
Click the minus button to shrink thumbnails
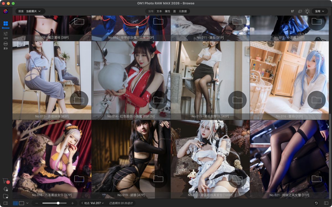point(37,203)
